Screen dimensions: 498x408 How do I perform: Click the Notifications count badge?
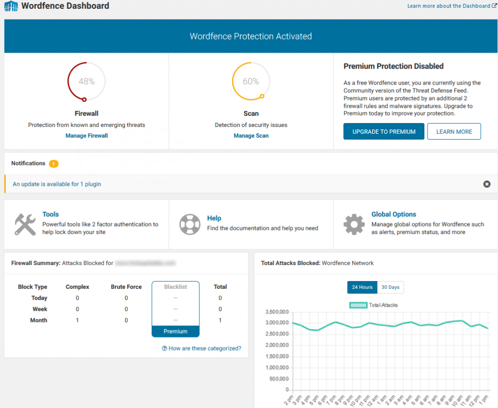53,164
